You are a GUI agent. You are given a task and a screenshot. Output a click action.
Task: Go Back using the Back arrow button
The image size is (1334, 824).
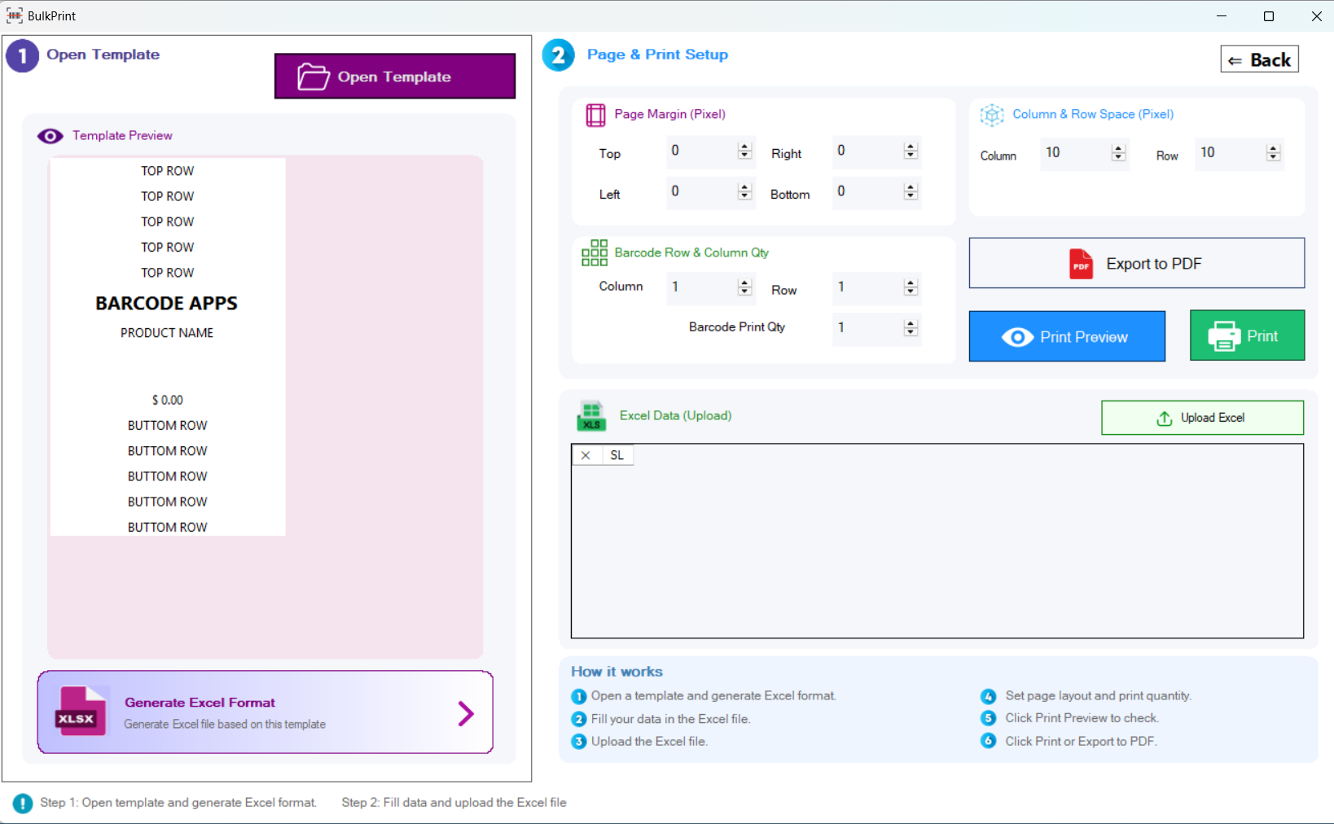point(1259,59)
